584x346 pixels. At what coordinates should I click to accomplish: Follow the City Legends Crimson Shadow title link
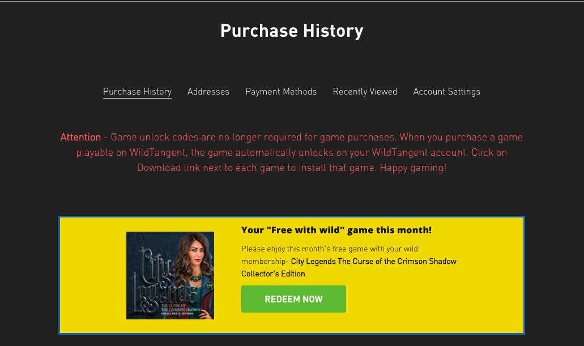(x=373, y=262)
